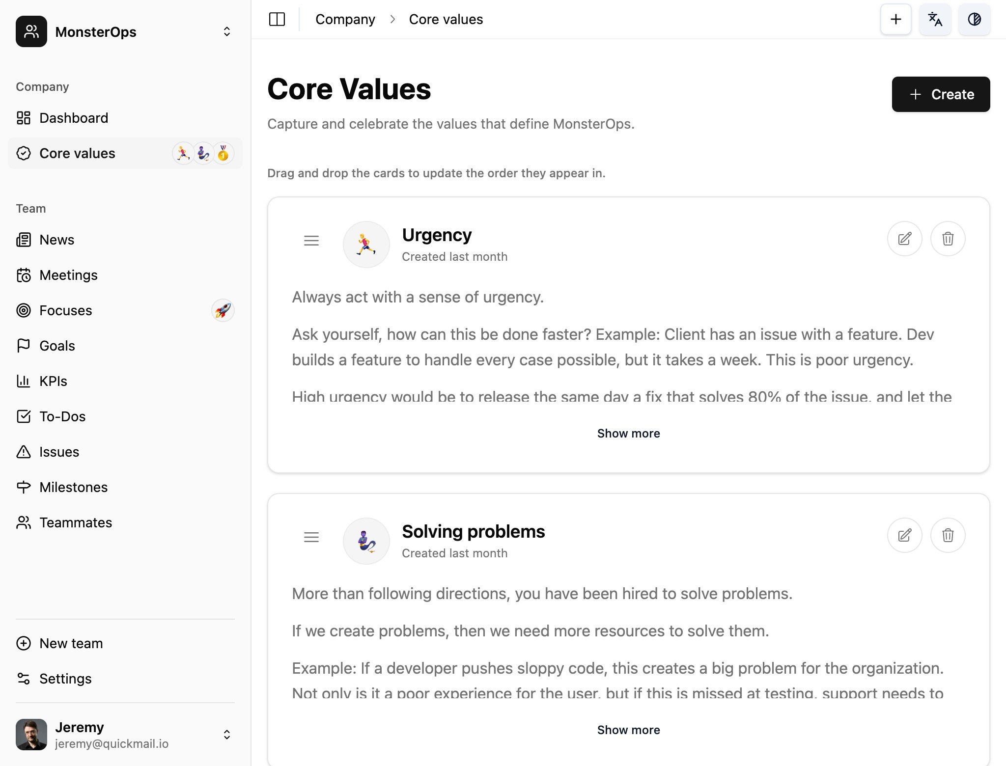1006x766 pixels.
Task: Open Settings in sidebar
Action: 65,679
